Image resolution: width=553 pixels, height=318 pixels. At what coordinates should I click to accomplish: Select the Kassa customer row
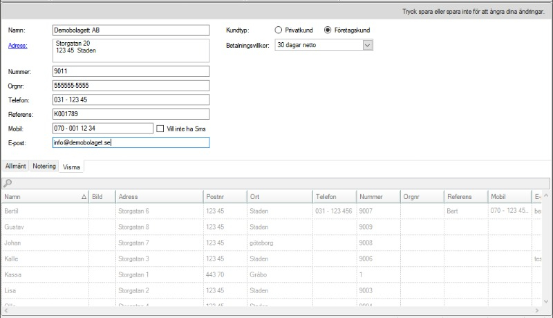272,274
